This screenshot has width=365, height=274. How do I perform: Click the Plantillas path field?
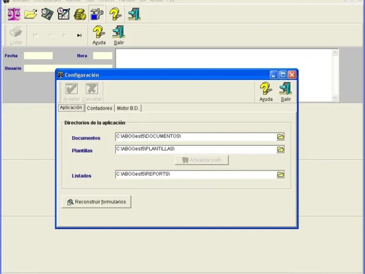[196, 149]
